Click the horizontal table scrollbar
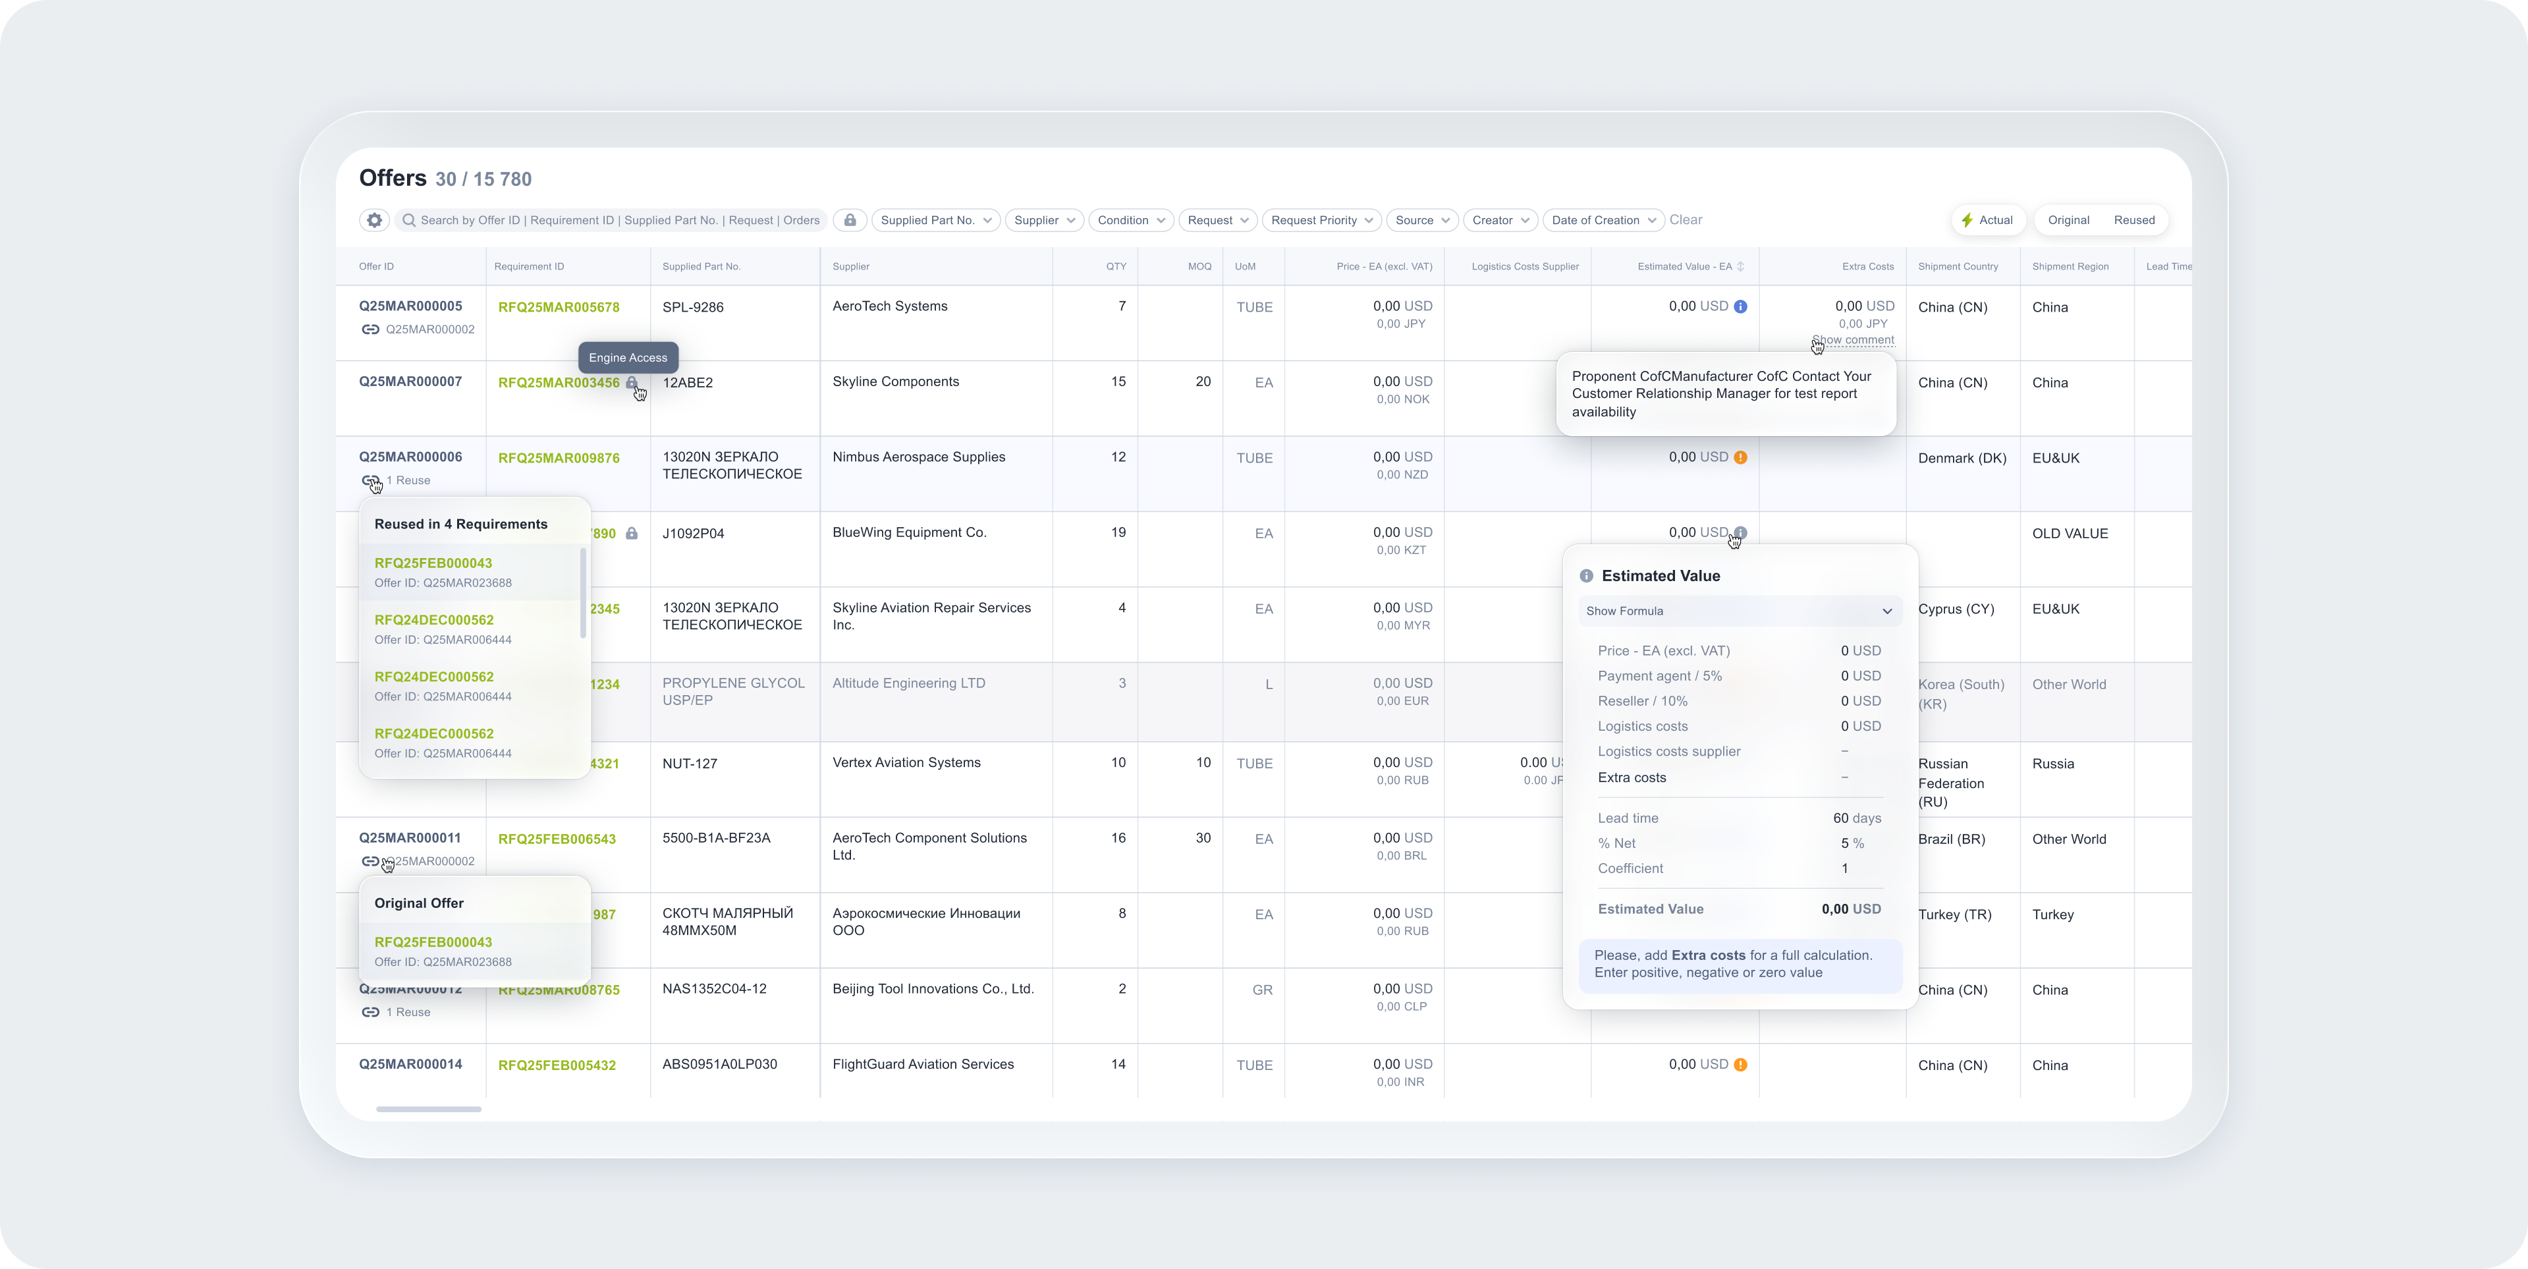 (429, 1109)
